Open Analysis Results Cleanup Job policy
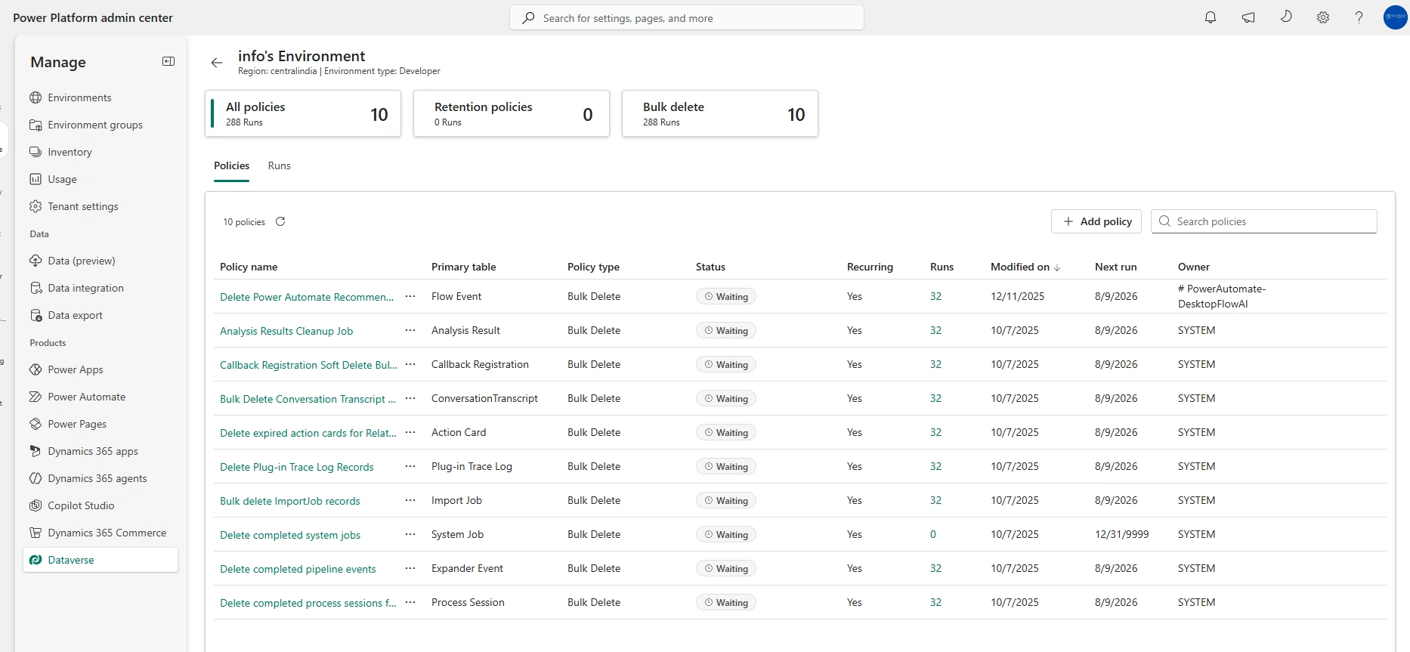Viewport: 1410px width, 652px height. tap(286, 331)
